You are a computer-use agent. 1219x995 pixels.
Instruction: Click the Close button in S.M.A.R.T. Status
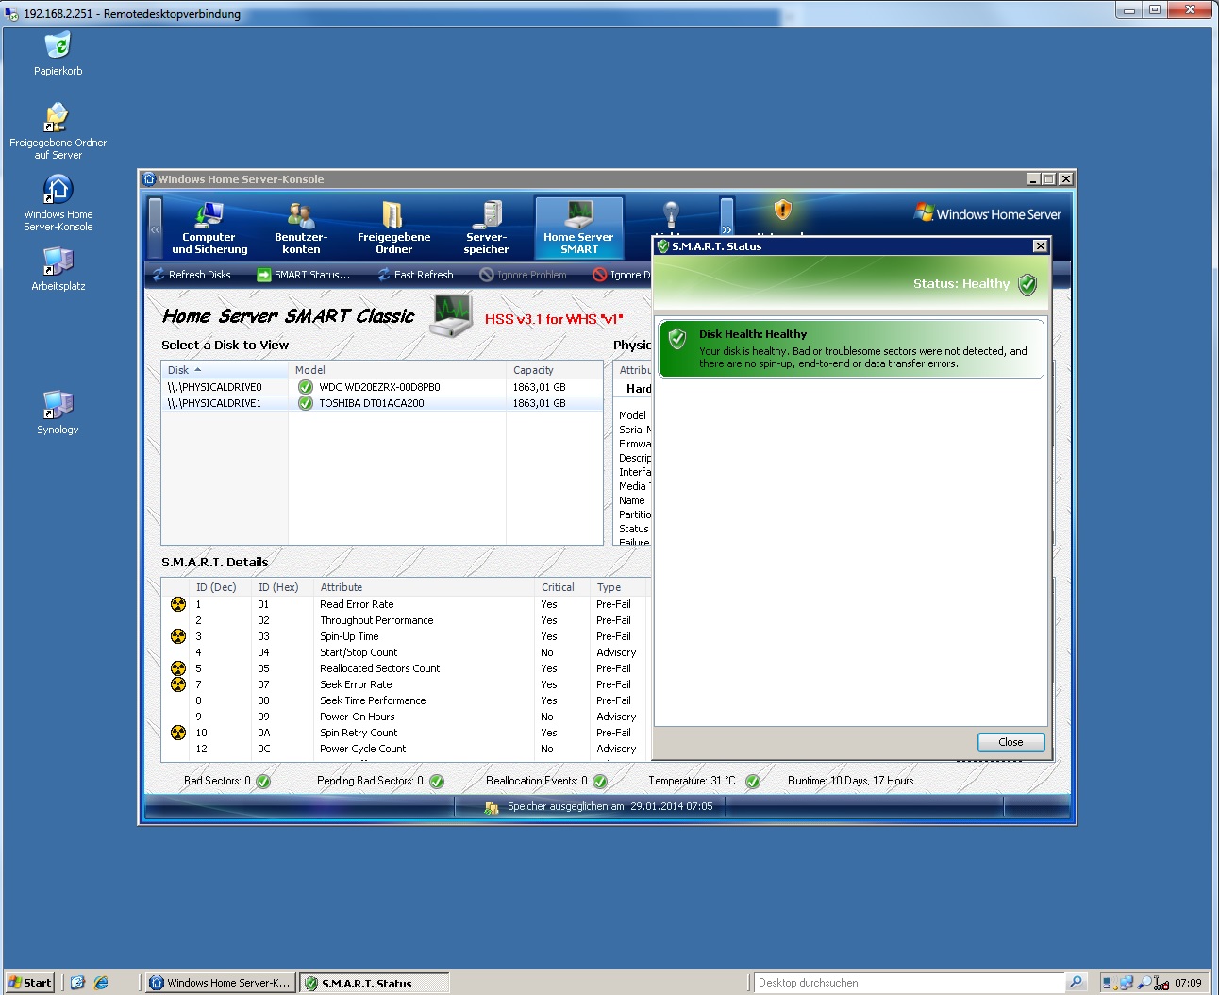coord(1010,742)
